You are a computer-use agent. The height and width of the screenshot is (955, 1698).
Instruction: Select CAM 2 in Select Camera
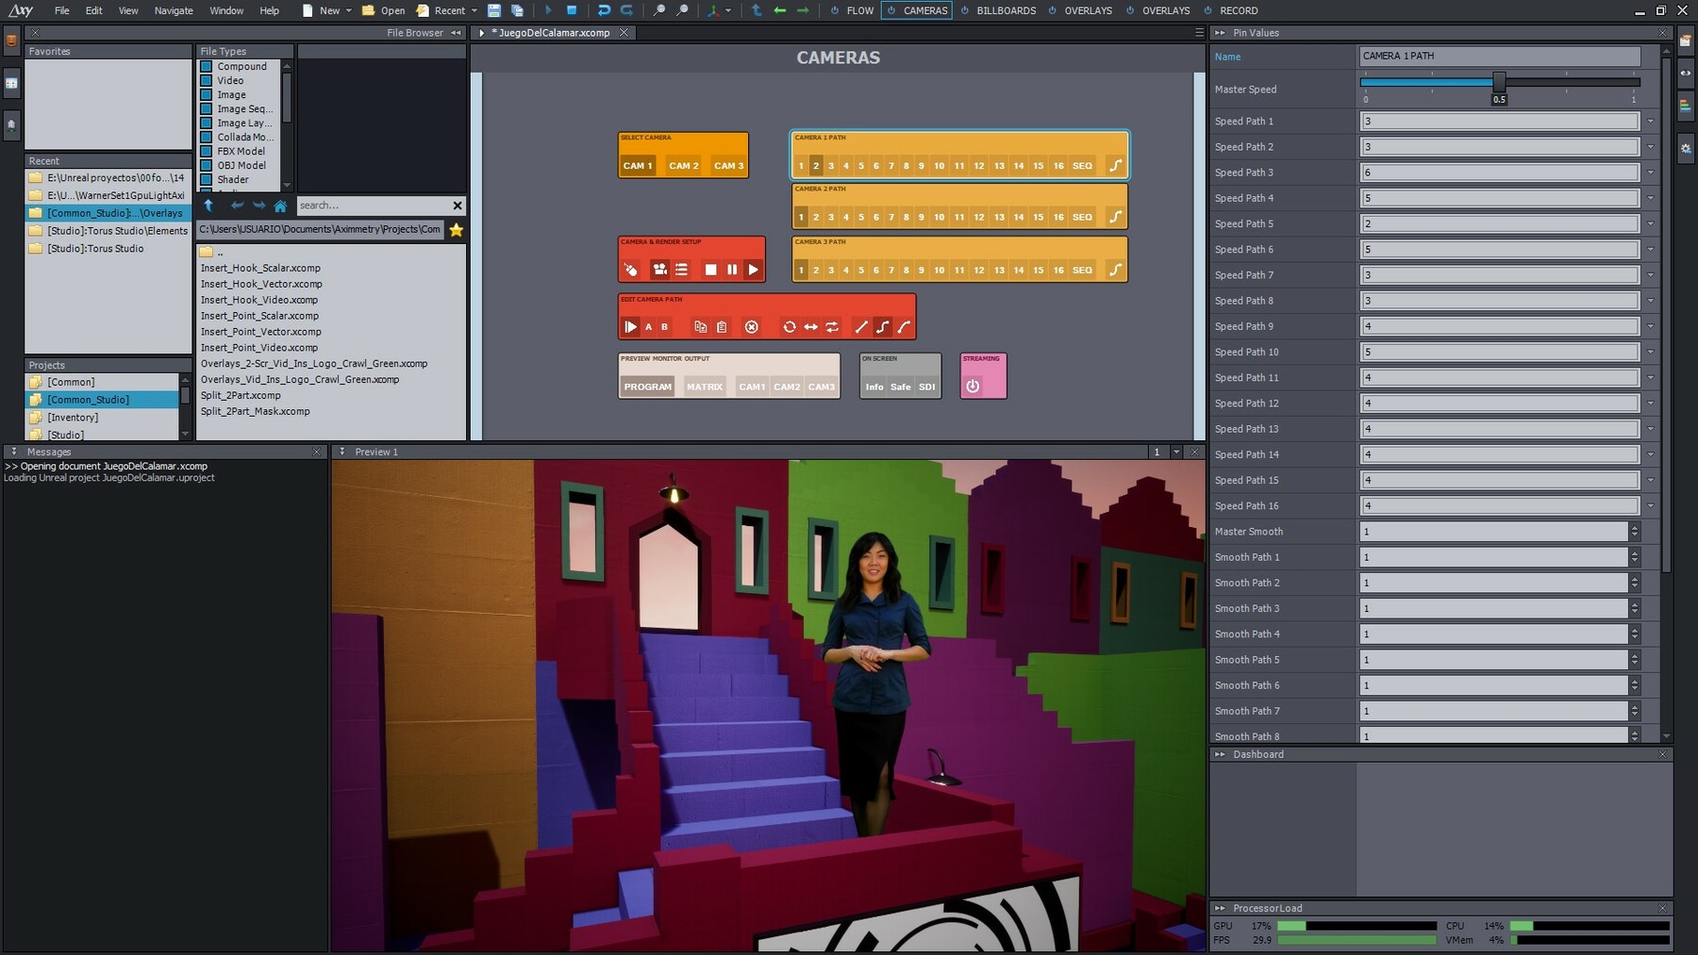pyautogui.click(x=683, y=166)
